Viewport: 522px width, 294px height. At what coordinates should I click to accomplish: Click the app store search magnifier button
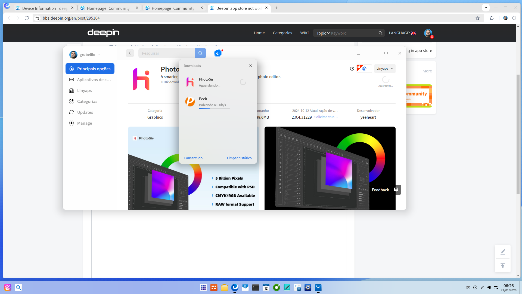tap(200, 53)
